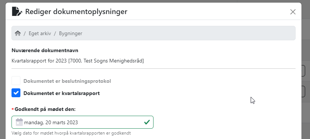Click the 'Godkendt på mødet den' label
This screenshot has width=310, height=139.
[45, 109]
